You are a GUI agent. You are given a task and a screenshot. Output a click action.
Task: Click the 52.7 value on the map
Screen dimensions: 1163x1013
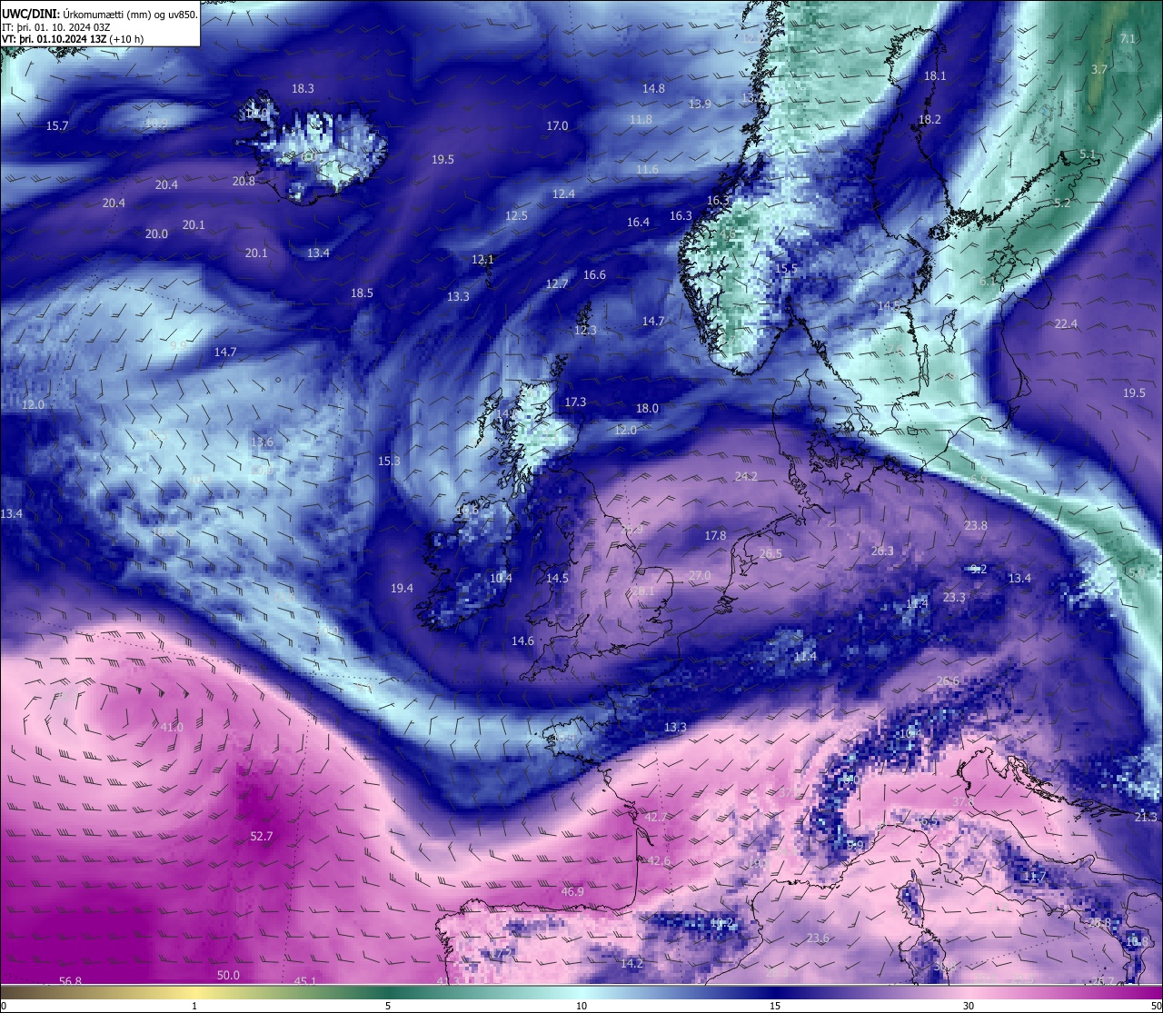[261, 836]
